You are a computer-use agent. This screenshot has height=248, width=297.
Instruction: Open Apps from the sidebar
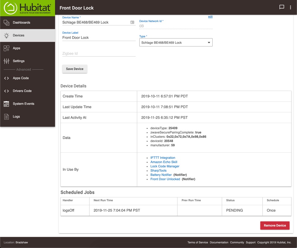coord(28,48)
